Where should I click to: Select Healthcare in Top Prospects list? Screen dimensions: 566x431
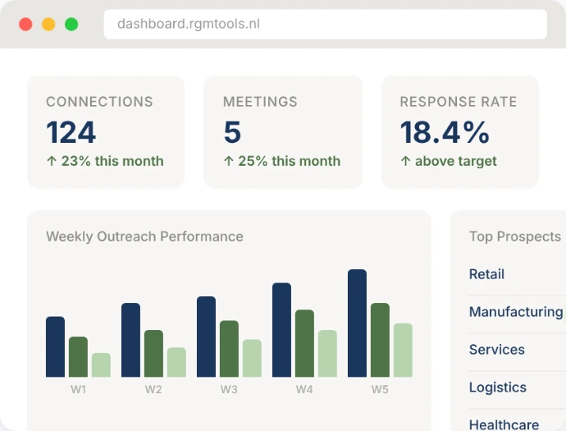tap(504, 424)
